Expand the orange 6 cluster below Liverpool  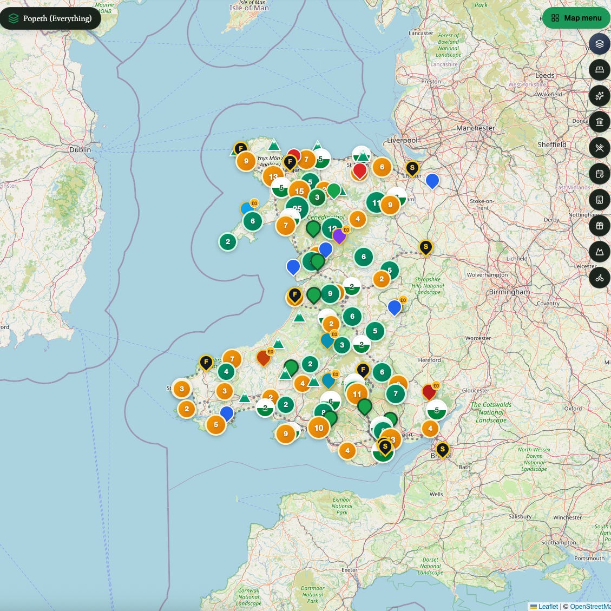(x=382, y=167)
